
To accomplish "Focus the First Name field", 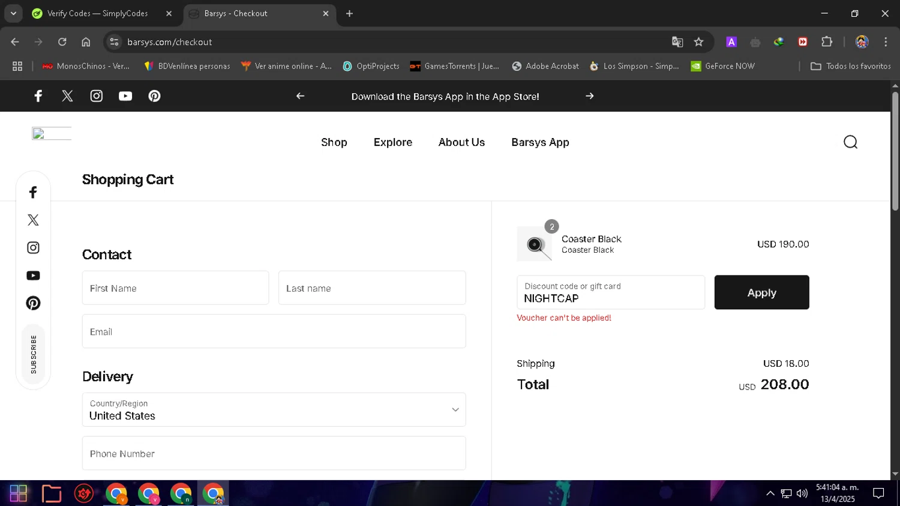I will (175, 288).
